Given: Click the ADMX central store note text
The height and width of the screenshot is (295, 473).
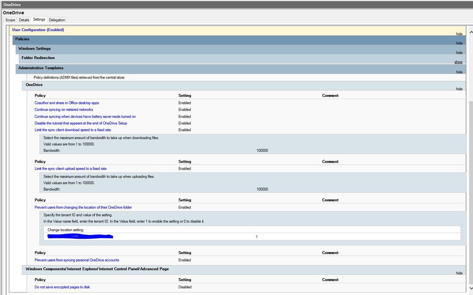Looking at the screenshot, I should 79,78.
